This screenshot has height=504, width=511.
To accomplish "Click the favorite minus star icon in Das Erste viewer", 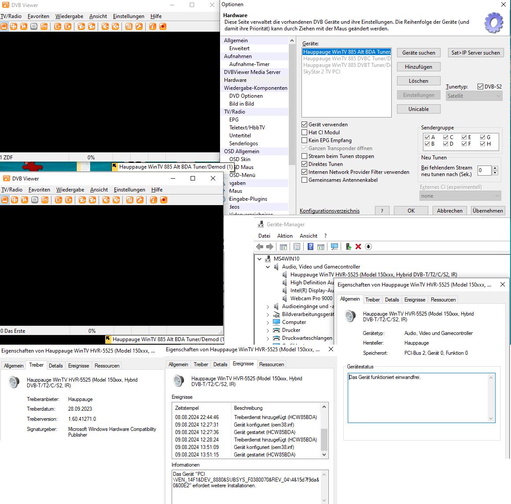I will (x=82, y=200).
